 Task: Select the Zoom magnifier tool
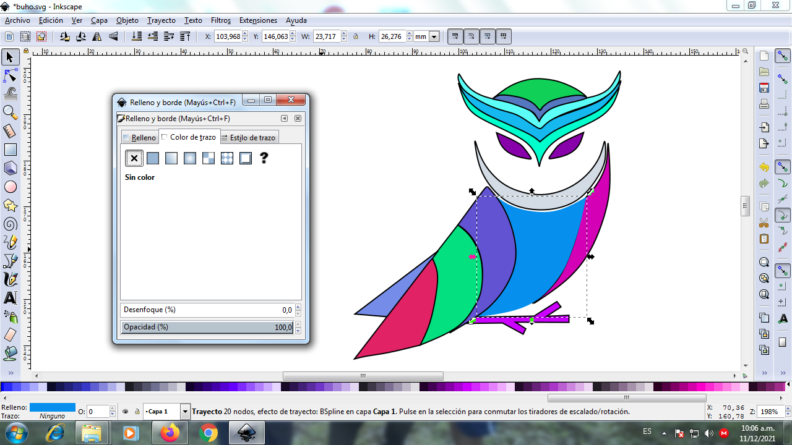point(10,112)
